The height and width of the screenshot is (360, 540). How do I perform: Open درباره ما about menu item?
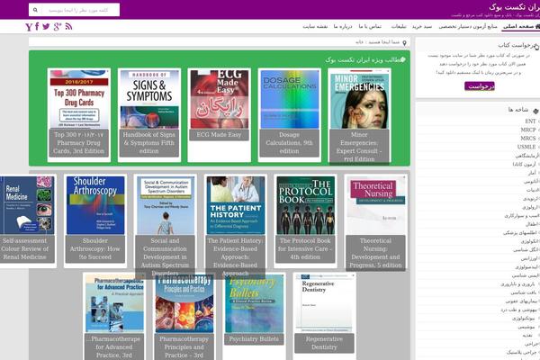pos(343,26)
